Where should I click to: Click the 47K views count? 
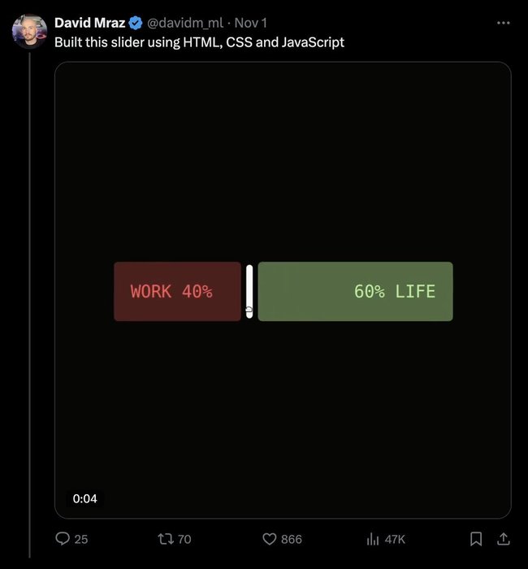pyautogui.click(x=395, y=539)
